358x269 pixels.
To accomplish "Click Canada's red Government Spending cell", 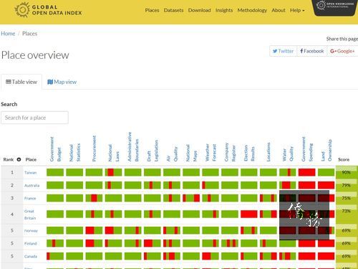I will point(307,256).
